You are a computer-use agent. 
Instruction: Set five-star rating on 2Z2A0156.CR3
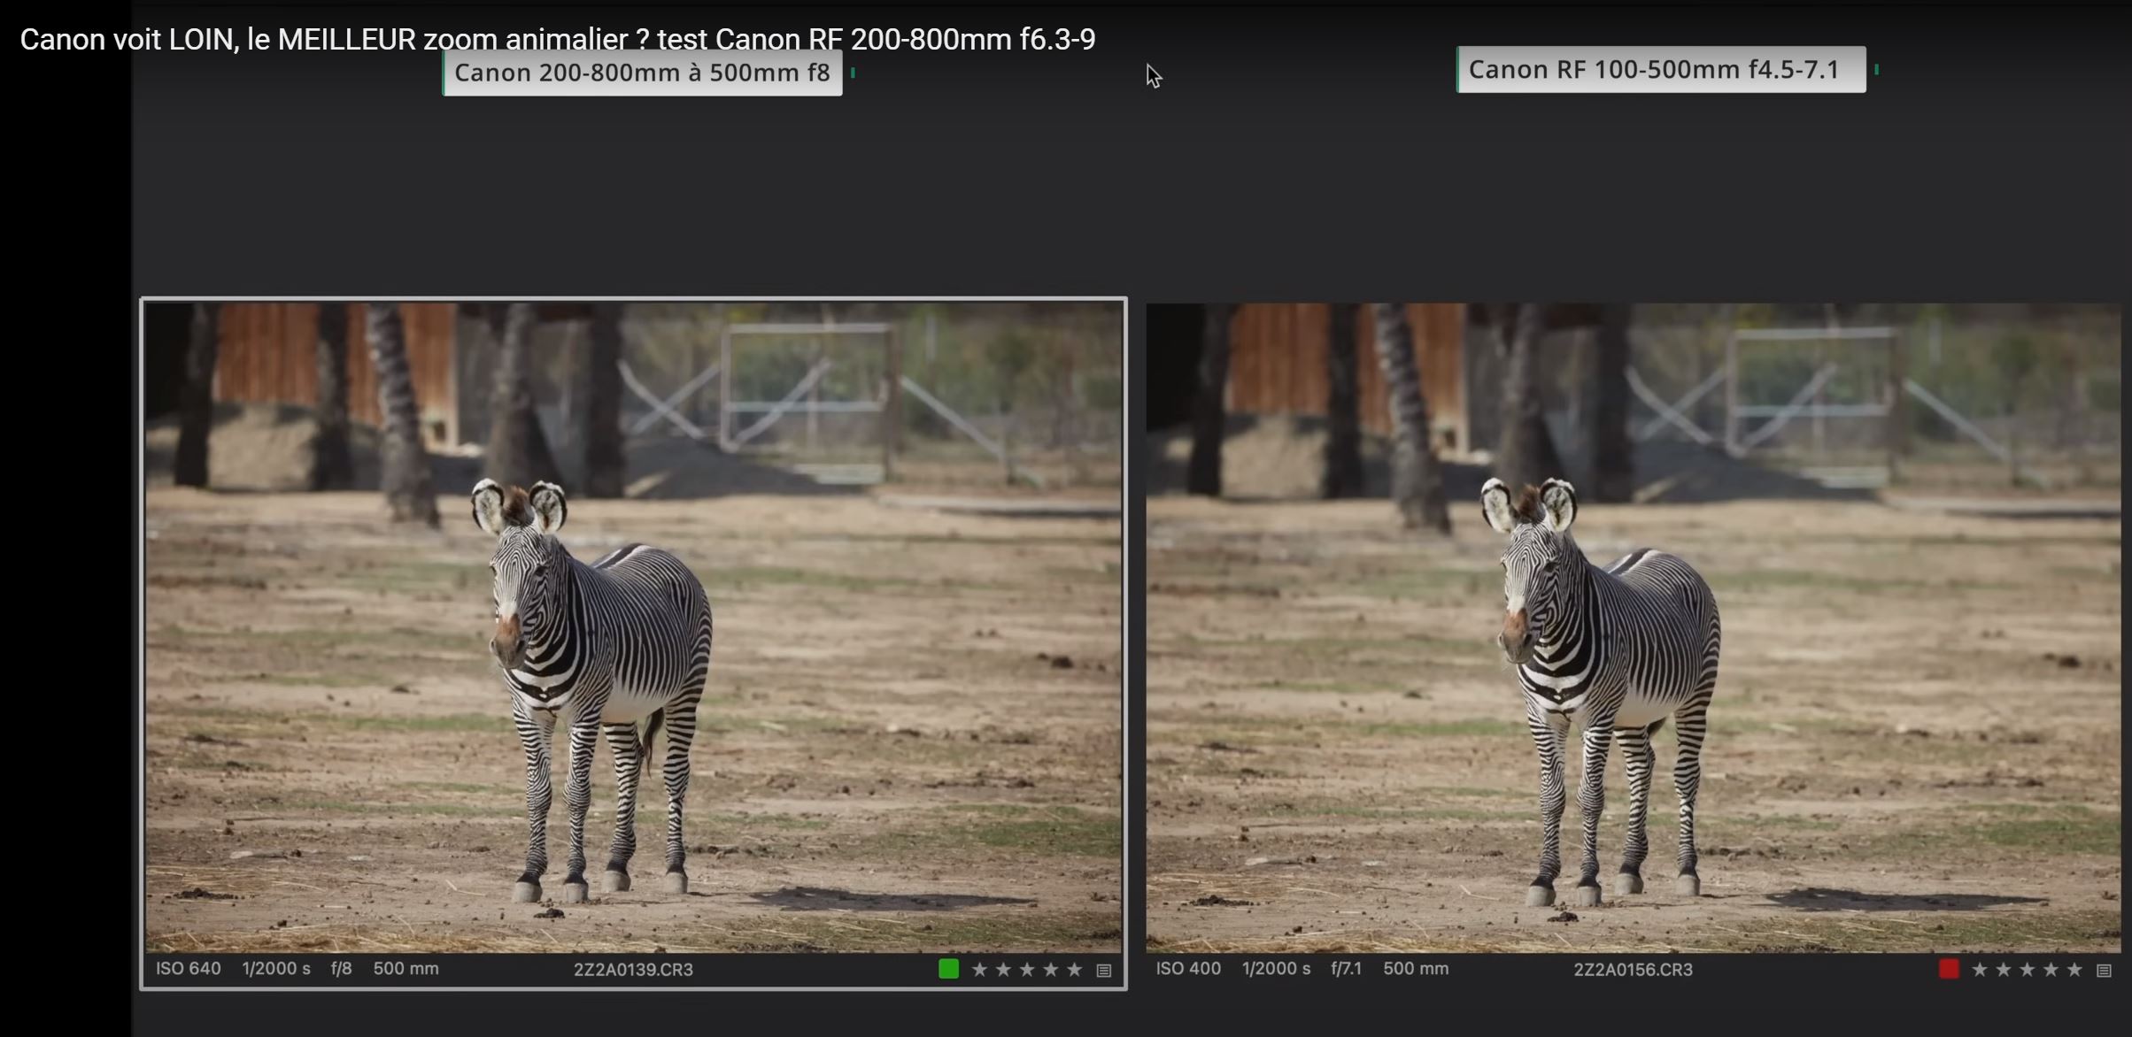2074,970
